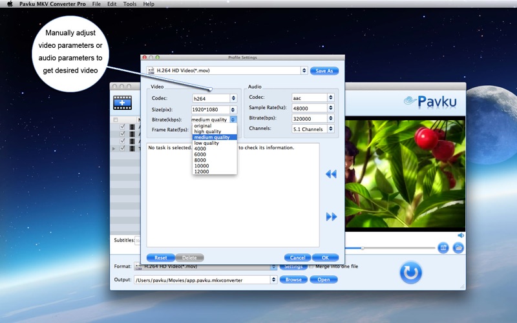Open the profile dropdown showing H.264 HD Video(*.mov)
This screenshot has width=517, height=323.
tap(227, 70)
